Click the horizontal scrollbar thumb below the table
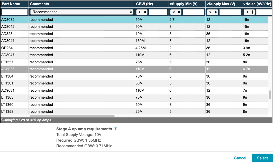This screenshot has width=275, height=163. coord(72,116)
